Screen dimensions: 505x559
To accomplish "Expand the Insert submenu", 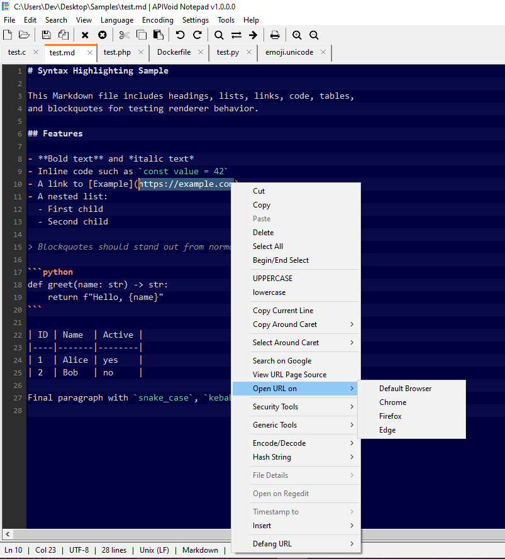I will pyautogui.click(x=296, y=526).
